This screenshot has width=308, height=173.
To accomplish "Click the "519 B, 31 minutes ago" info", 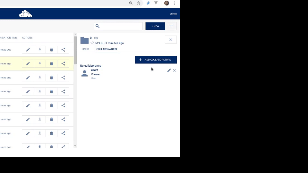I will tap(109, 43).
